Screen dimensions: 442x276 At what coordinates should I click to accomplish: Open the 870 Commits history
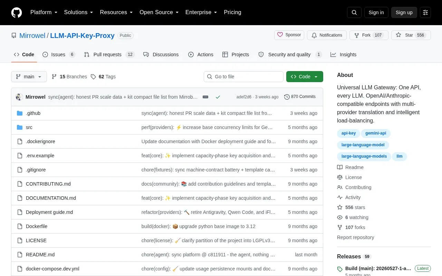click(x=300, y=97)
